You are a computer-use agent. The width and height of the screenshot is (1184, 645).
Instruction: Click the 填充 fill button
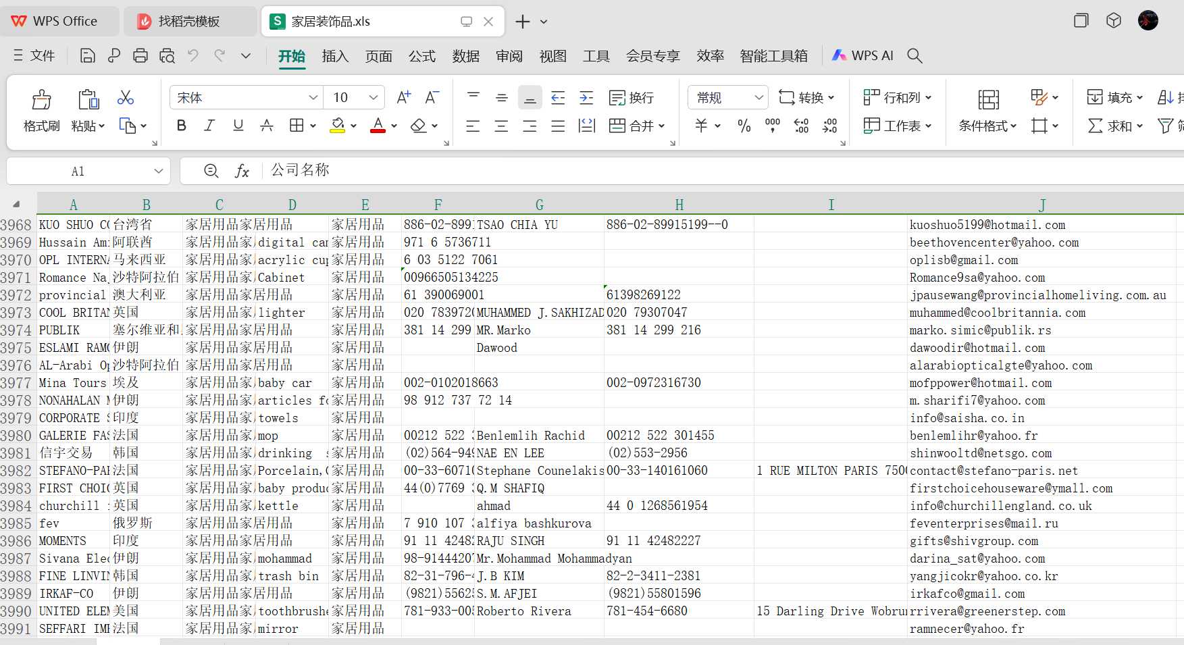pos(1115,98)
